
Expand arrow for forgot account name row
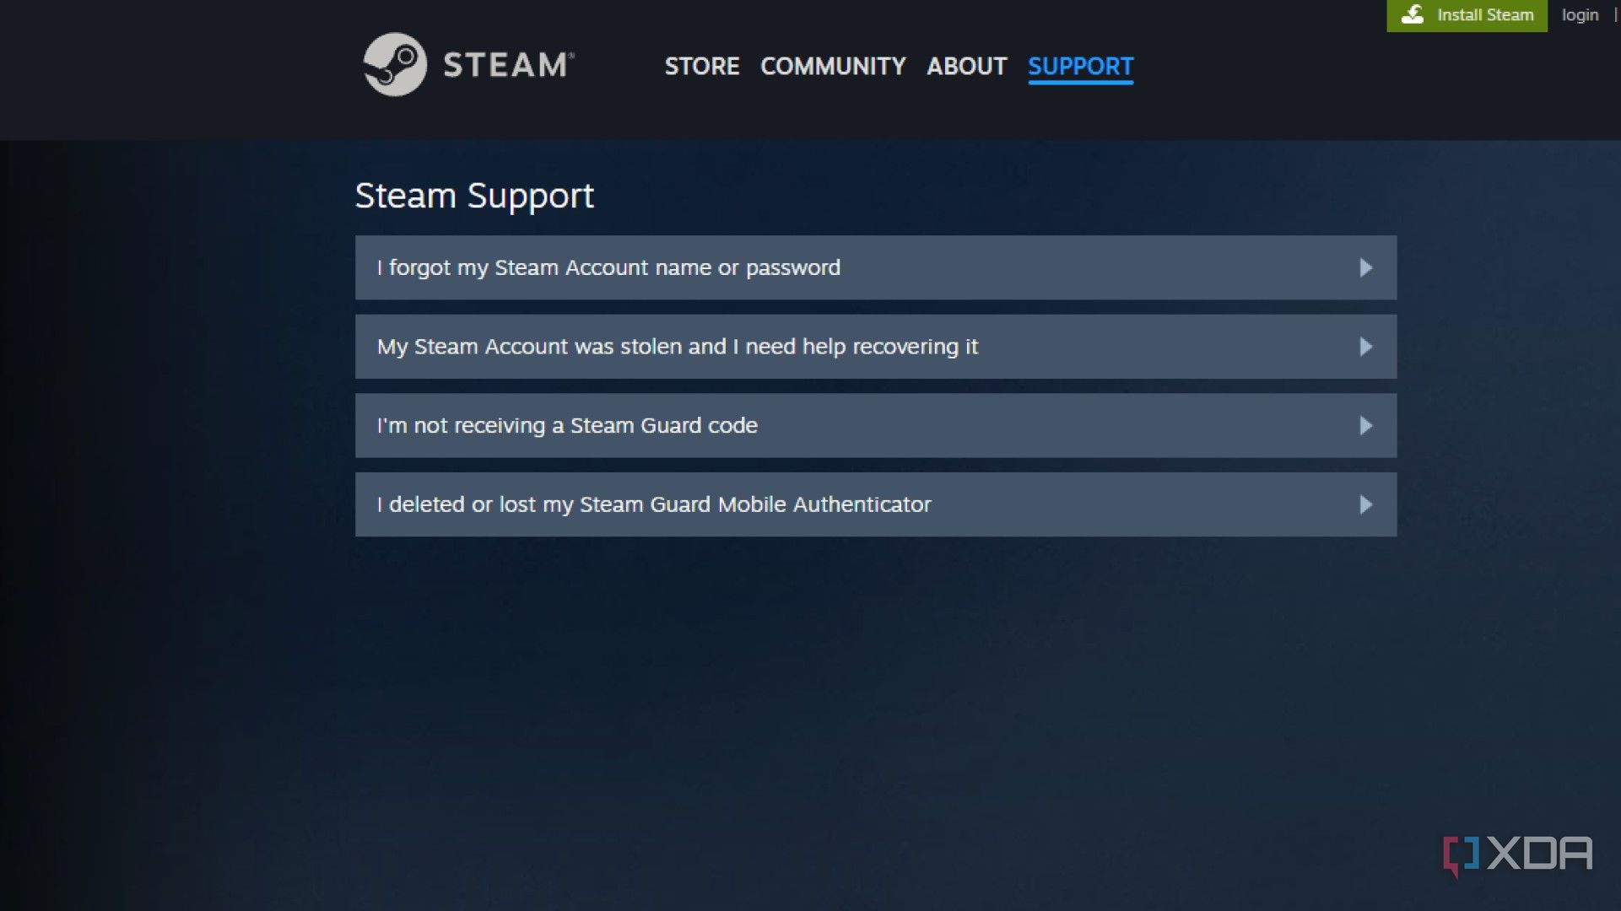(x=1365, y=267)
